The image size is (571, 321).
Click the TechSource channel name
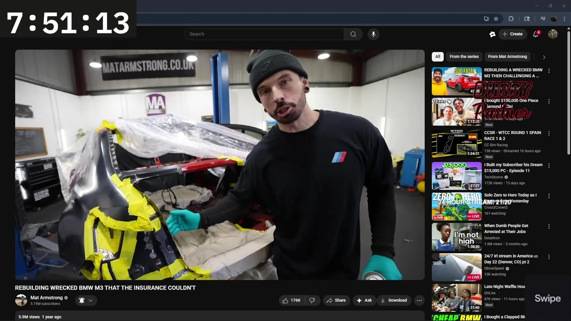click(494, 177)
